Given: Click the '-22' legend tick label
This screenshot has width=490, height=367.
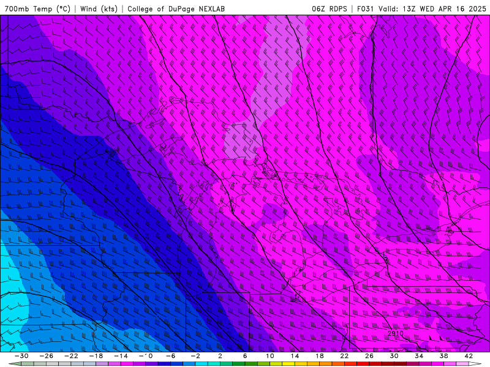Looking at the screenshot, I should point(71,356).
